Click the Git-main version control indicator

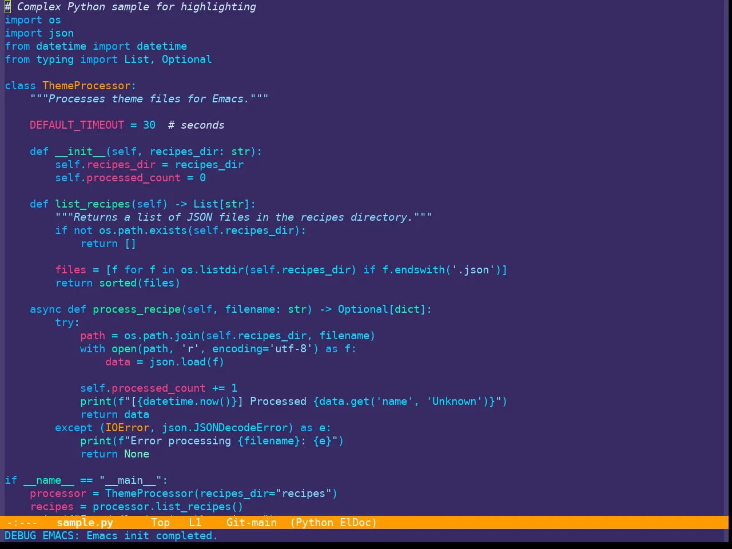coord(251,522)
